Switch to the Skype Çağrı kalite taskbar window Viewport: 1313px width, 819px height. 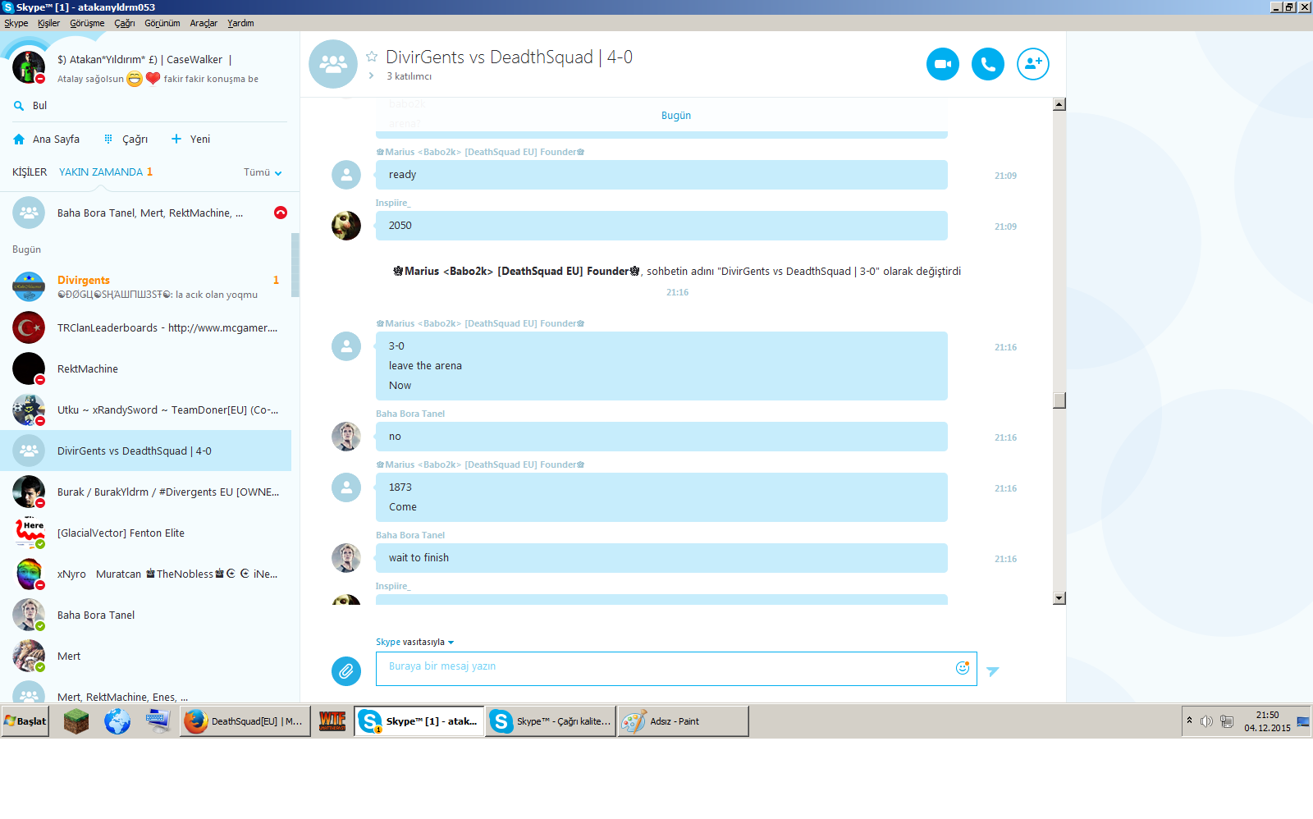(551, 721)
